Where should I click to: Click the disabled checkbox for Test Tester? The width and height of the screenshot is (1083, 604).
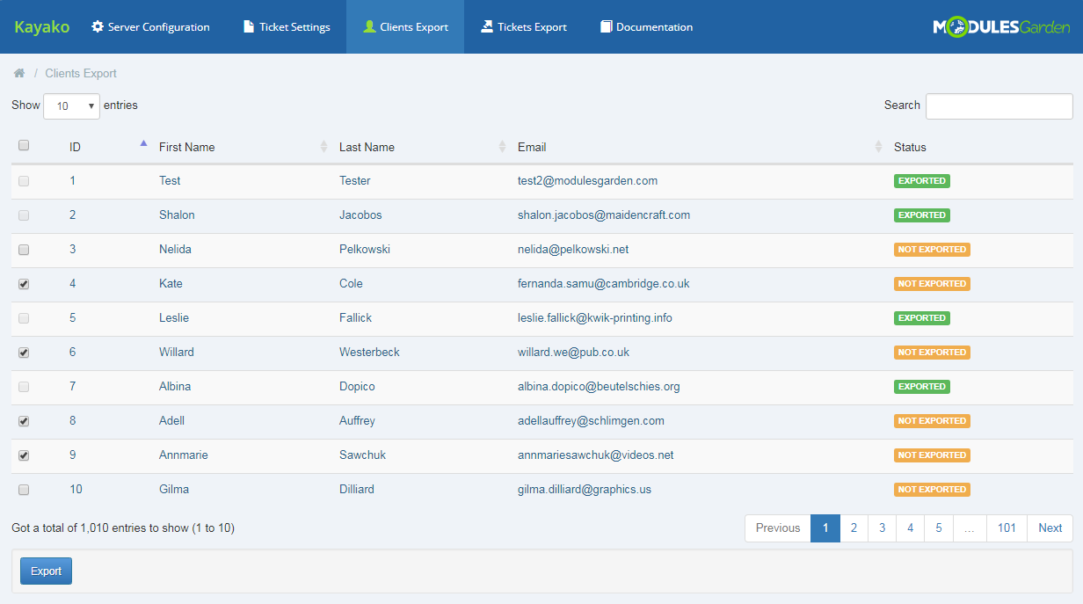point(24,181)
